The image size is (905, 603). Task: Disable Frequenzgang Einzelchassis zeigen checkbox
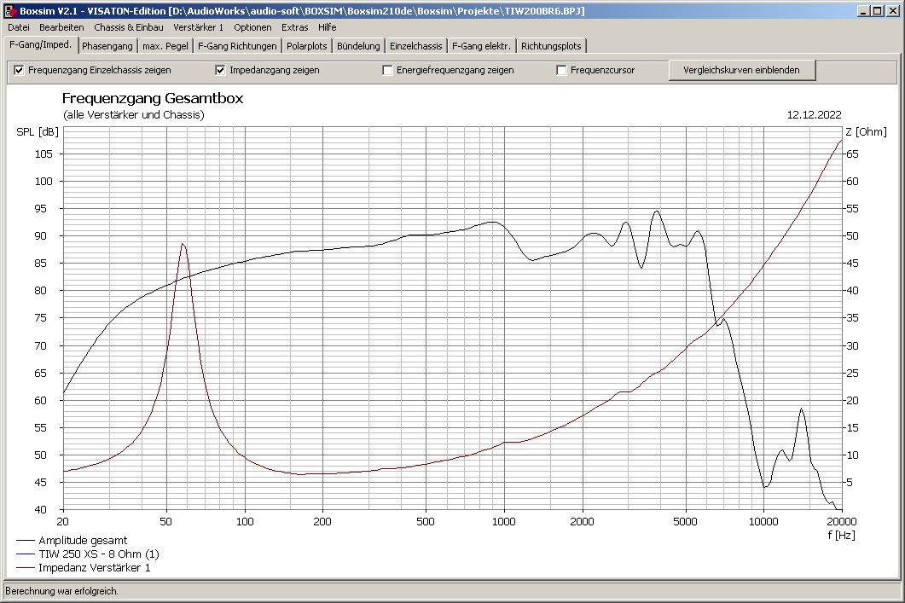coord(20,70)
